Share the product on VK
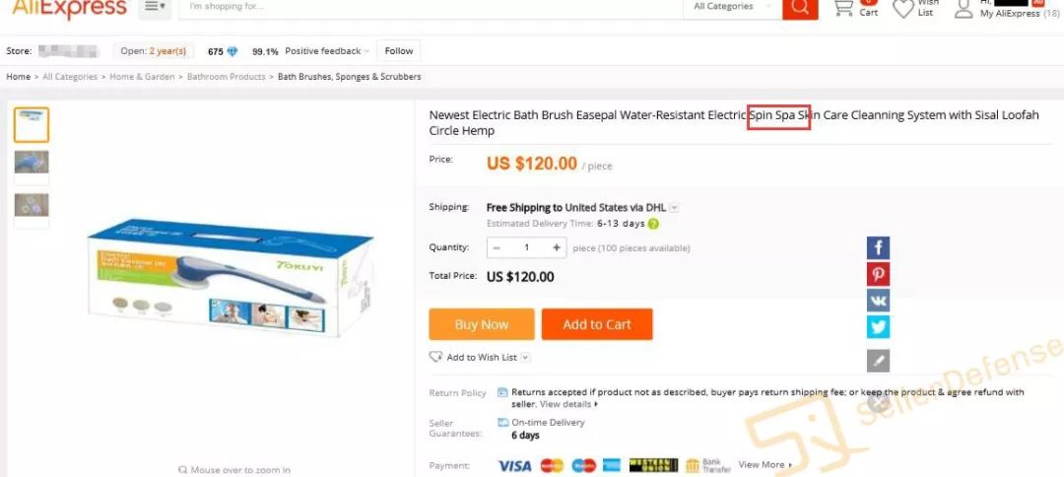The height and width of the screenshot is (477, 1064). coord(878,301)
